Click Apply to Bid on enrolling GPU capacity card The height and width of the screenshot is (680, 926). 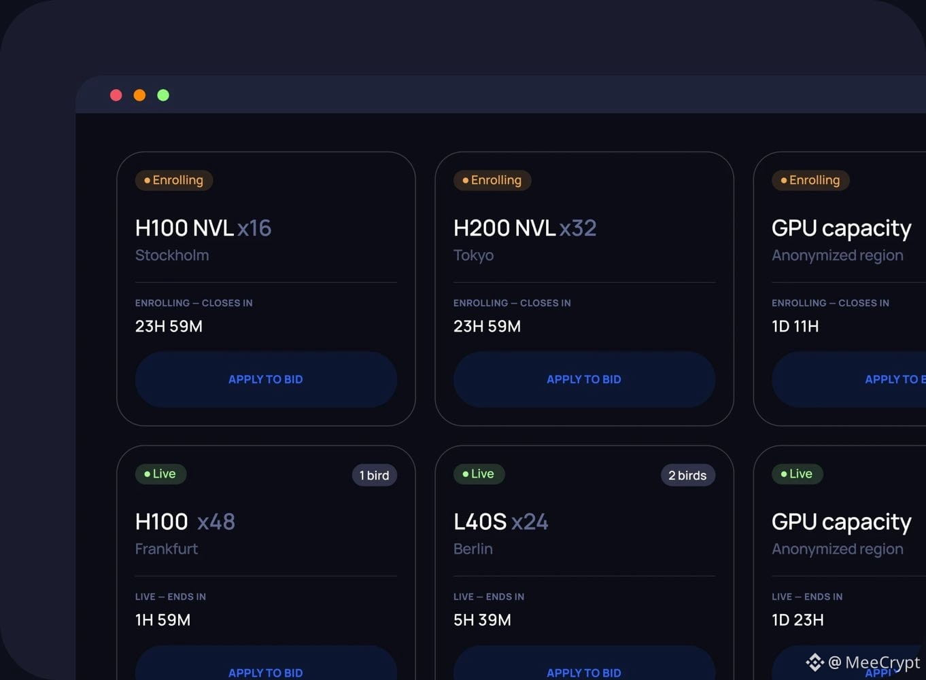848,379
